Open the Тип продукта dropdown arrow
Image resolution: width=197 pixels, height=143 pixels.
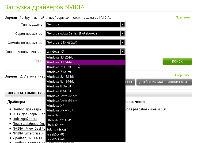[x=123, y=24]
